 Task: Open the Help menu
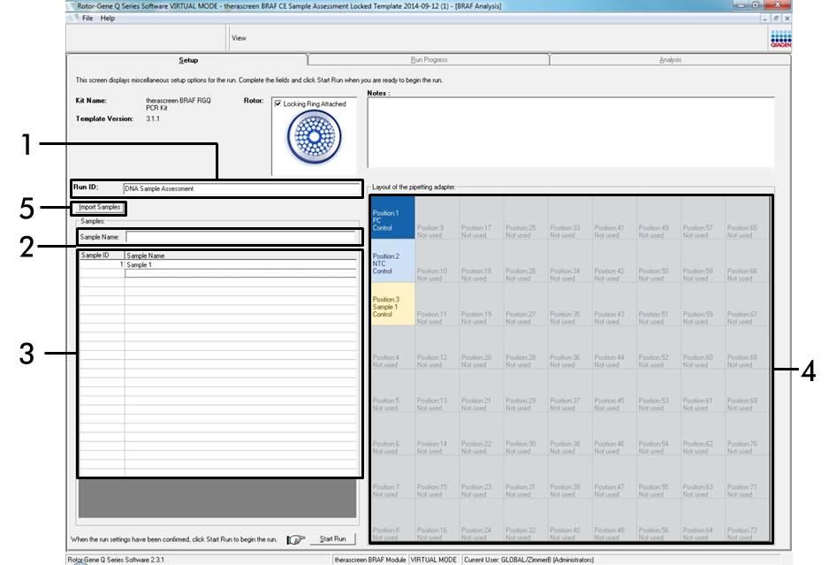pyautogui.click(x=108, y=19)
